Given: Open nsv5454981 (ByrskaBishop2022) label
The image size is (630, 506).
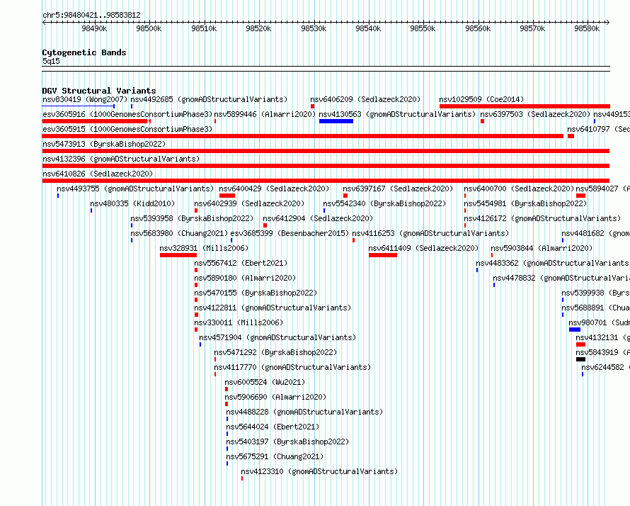Looking at the screenshot, I should tap(525, 203).
